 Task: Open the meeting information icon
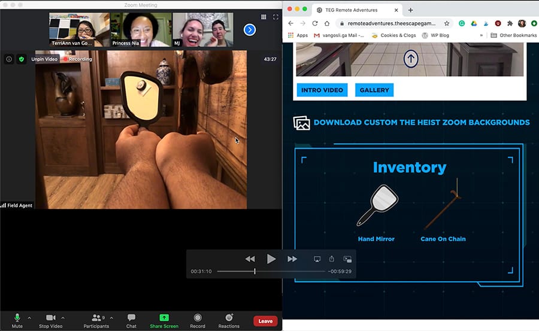point(9,59)
